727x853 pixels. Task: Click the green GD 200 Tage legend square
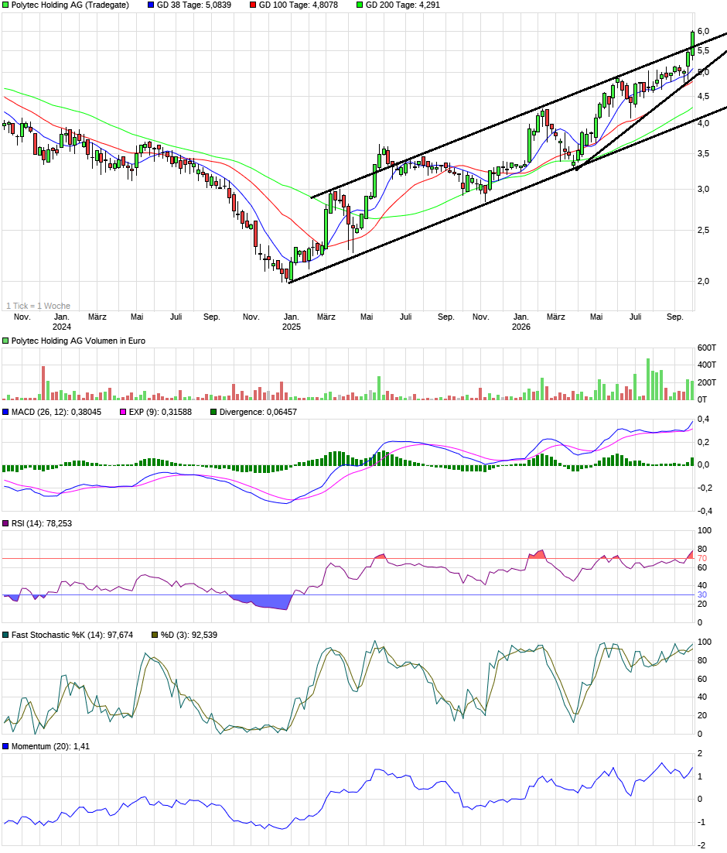click(x=360, y=5)
